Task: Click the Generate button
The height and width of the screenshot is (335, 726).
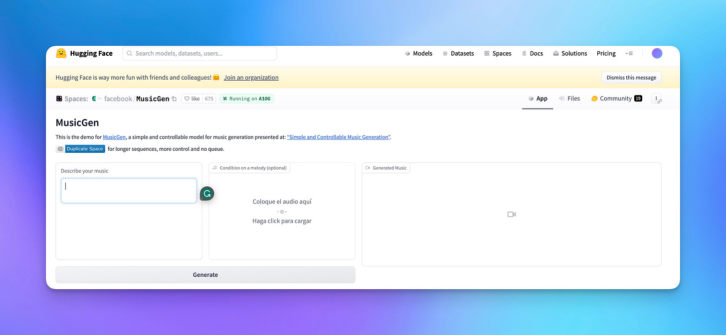Action: (205, 275)
